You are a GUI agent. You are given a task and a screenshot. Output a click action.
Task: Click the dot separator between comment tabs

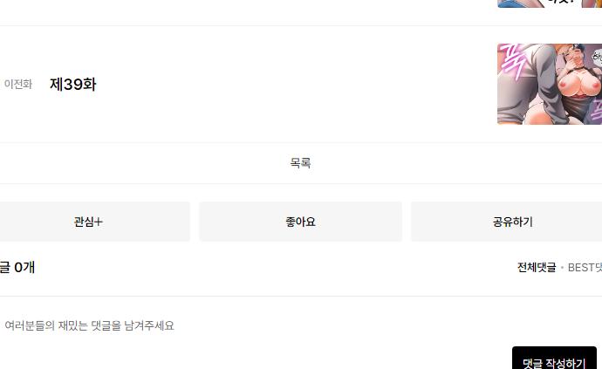point(562,268)
